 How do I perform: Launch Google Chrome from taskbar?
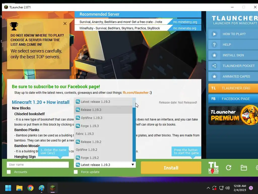(x=30, y=188)
